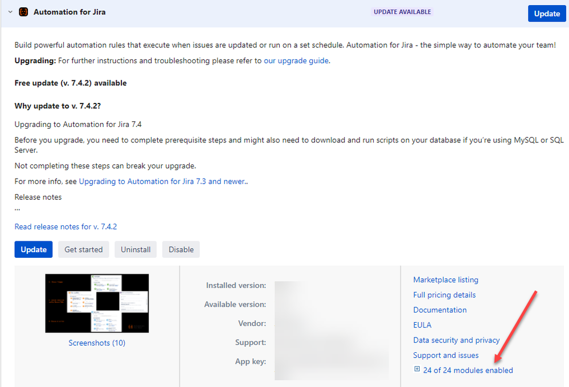Open Data security and privacy link
Viewport: 569px width, 387px height.
[456, 340]
